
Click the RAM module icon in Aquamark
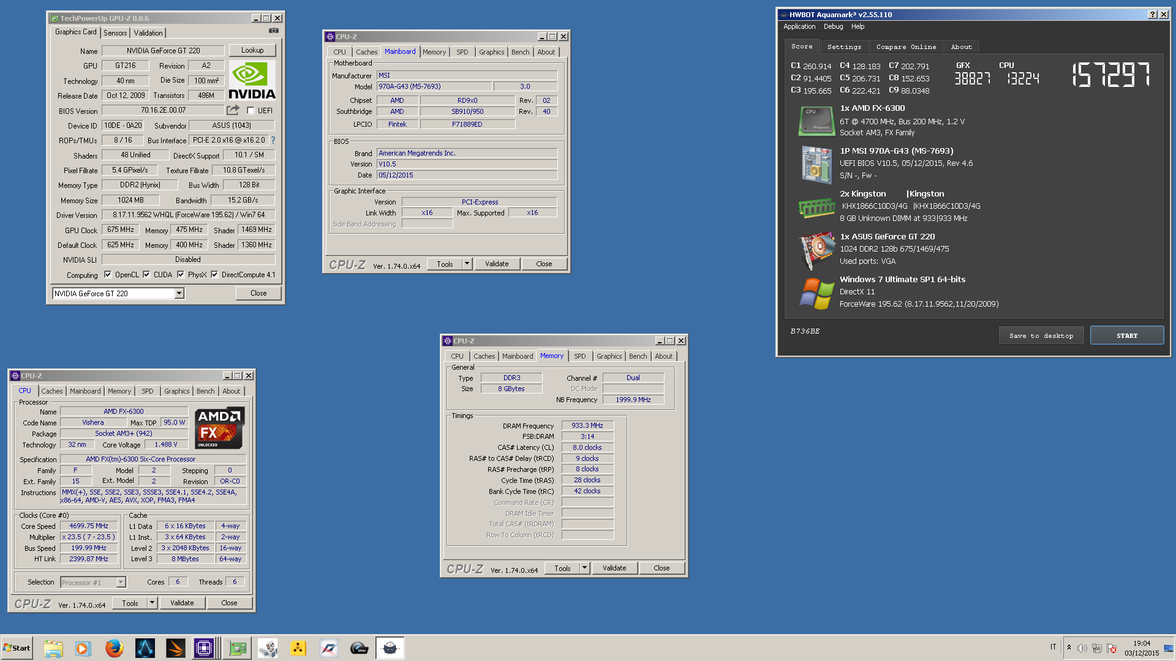click(816, 208)
